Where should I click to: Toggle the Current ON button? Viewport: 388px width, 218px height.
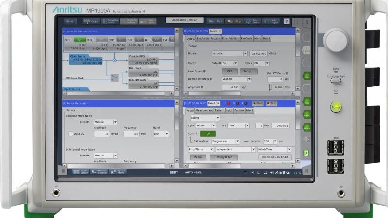coord(208,134)
